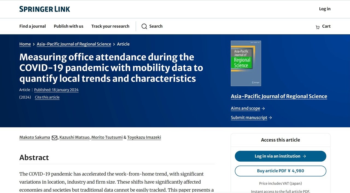Open Find a journal menu

33,26
